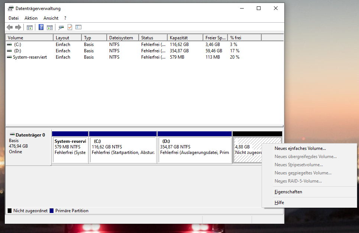This screenshot has width=359, height=233.
Task: Maximize the Datenträgerverwaltung window
Action: [259, 9]
